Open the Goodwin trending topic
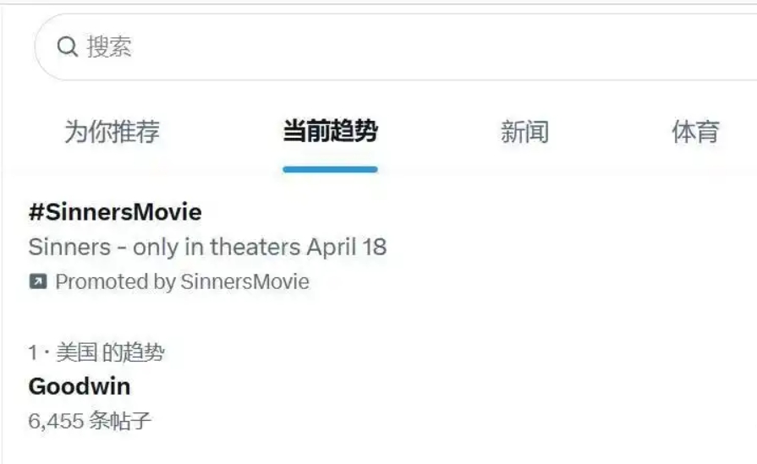 (x=80, y=386)
